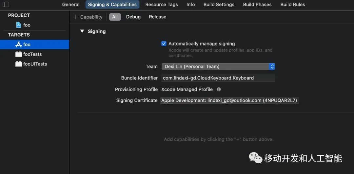Open the Team dropdown menu
Image resolution: width=354 pixels, height=174 pixels.
click(x=218, y=66)
